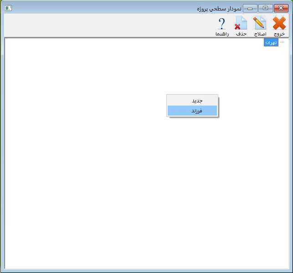Minimize the نمودار سطحي پروژه window
The height and width of the screenshot is (273, 293).
tap(250, 8)
